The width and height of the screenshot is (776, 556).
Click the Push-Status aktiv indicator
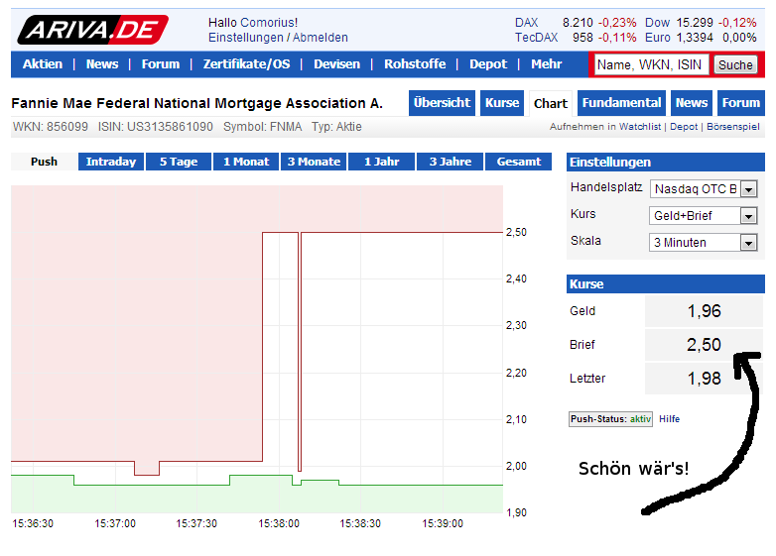610,419
